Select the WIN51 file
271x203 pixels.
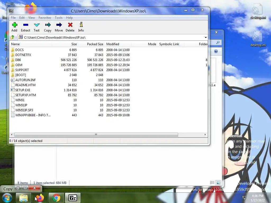click(x=20, y=100)
